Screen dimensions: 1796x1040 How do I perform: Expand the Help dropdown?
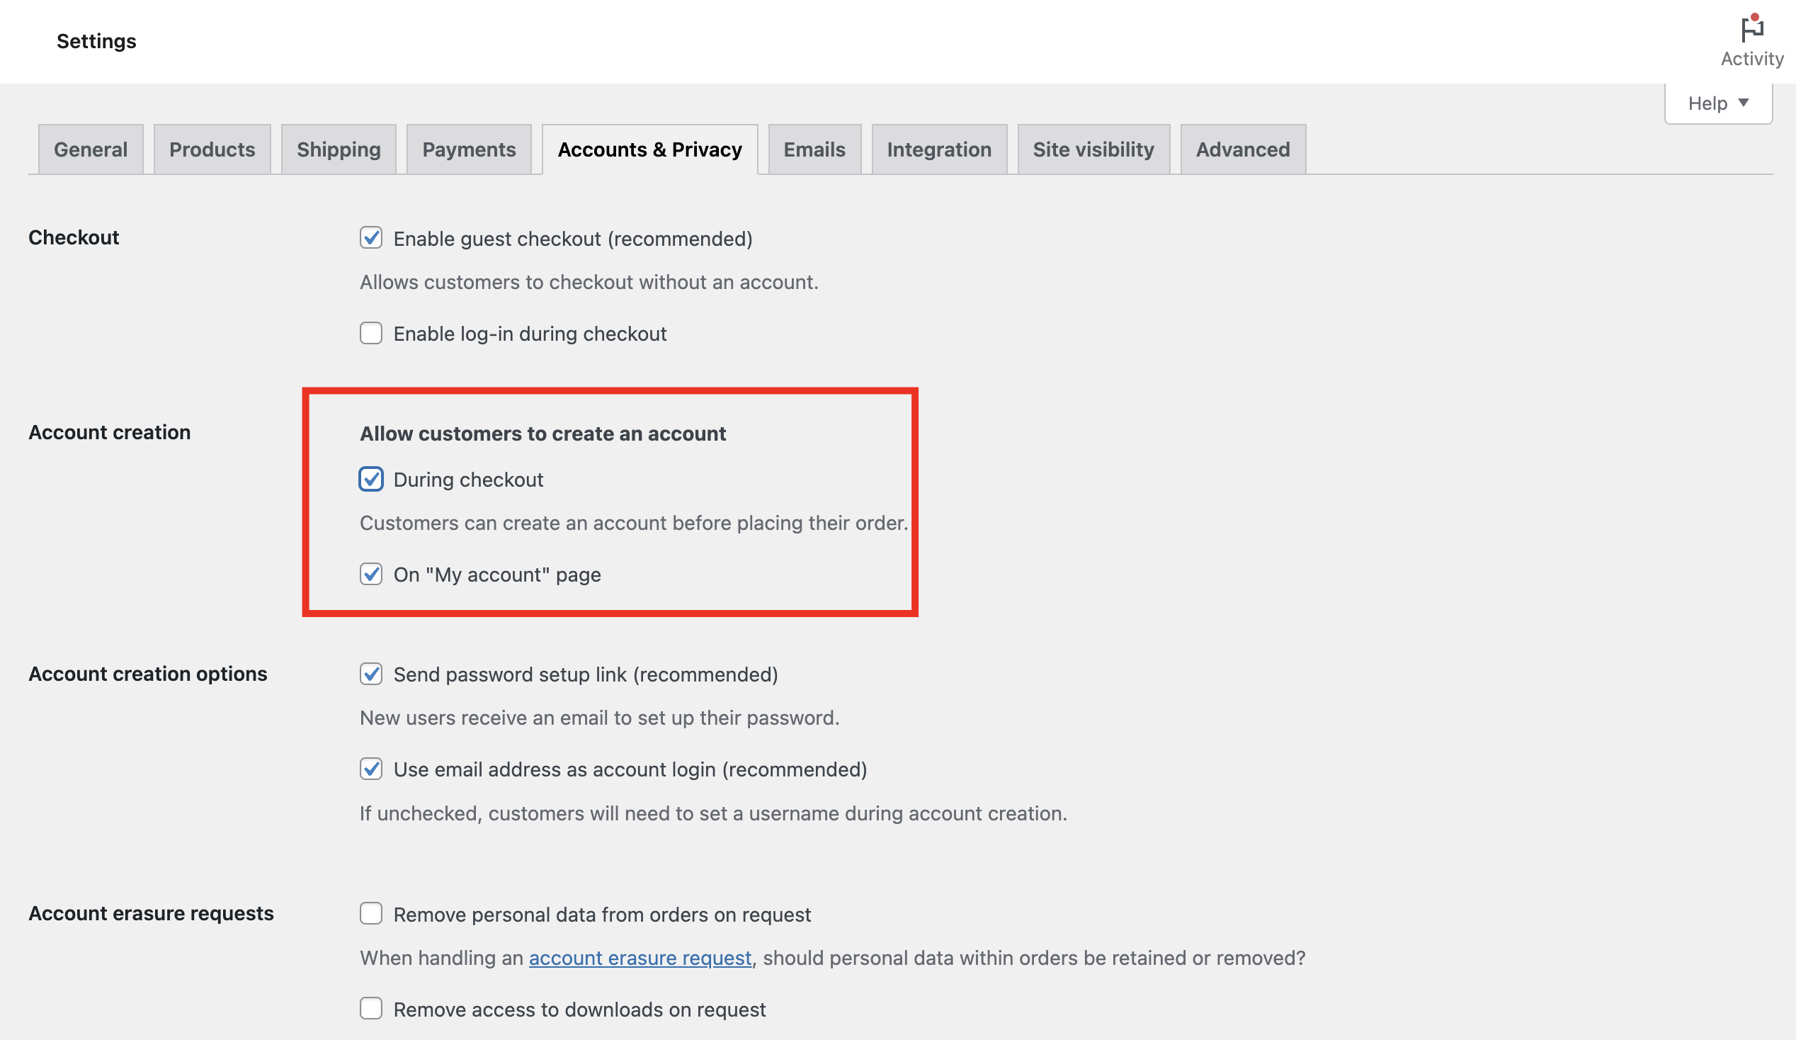[1717, 103]
